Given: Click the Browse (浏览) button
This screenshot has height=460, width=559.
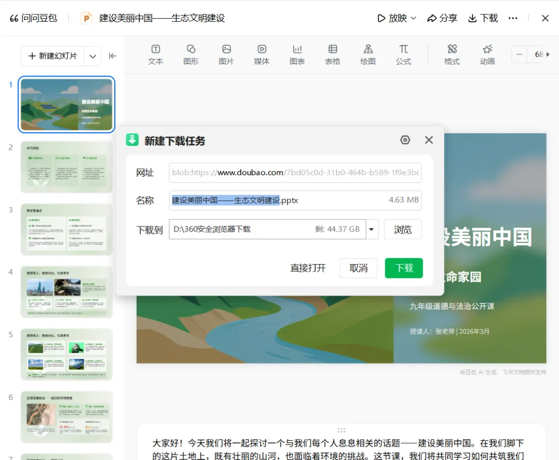Looking at the screenshot, I should 403,229.
